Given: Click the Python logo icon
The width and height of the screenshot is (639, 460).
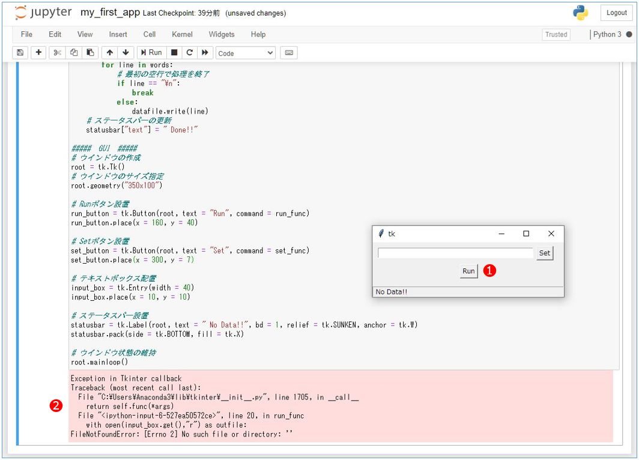Looking at the screenshot, I should [580, 13].
